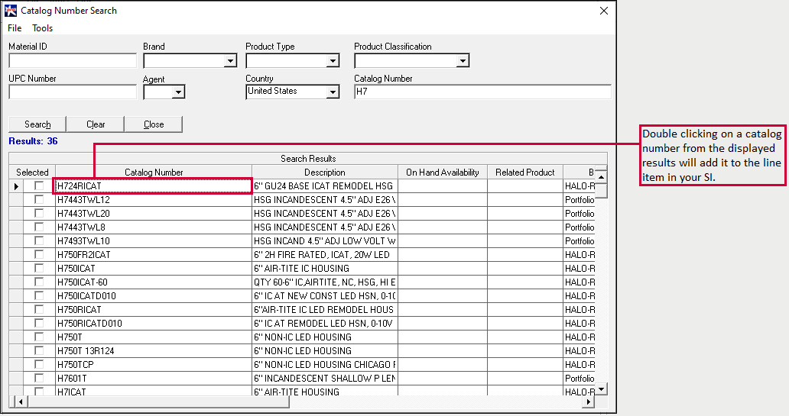Image resolution: width=789 pixels, height=416 pixels.
Task: Open the Tools menu
Action: pos(43,28)
